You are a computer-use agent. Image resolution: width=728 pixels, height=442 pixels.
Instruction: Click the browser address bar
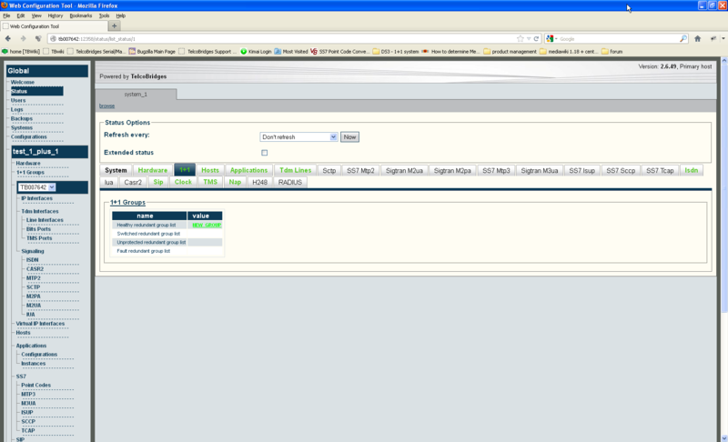tap(283, 39)
